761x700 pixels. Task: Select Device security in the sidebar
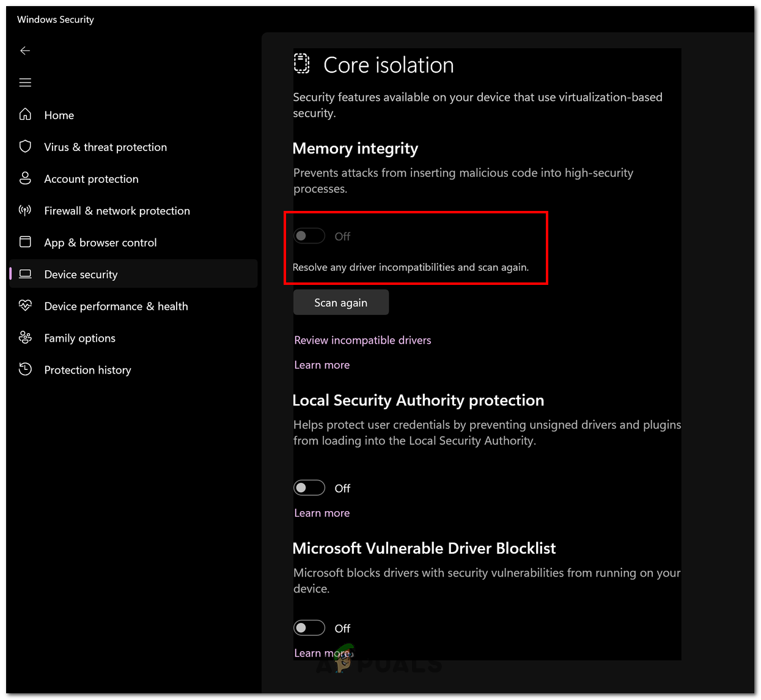[x=81, y=274]
